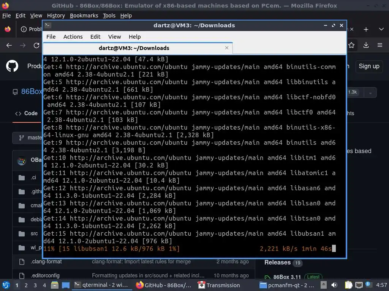This screenshot has width=389, height=291.
Task: Open the volume control tray icon
Action: pyautogui.click(x=334, y=285)
